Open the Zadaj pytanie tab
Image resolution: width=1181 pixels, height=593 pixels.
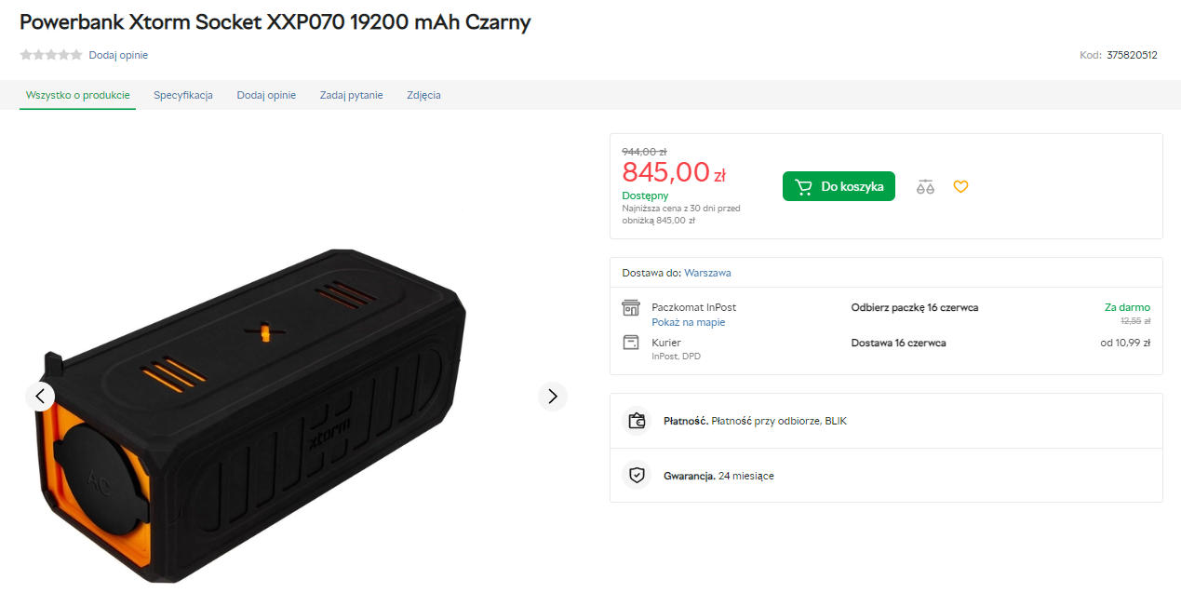351,95
